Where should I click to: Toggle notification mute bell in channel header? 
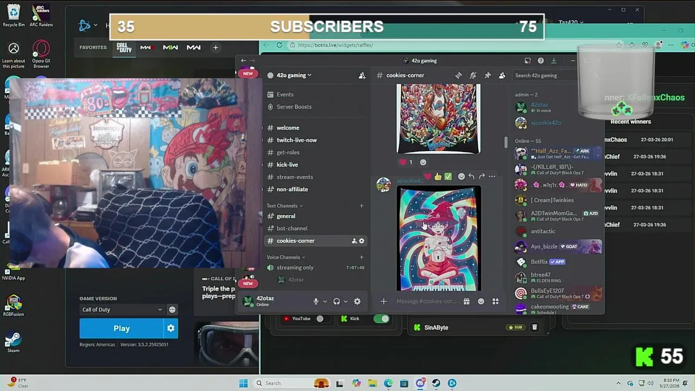[473, 75]
